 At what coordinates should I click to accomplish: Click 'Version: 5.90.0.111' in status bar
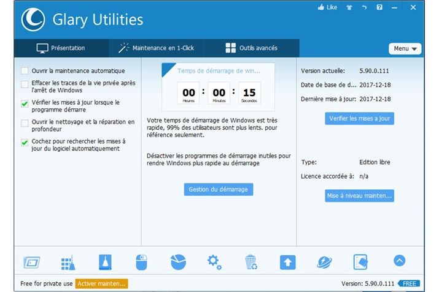[x=368, y=283]
